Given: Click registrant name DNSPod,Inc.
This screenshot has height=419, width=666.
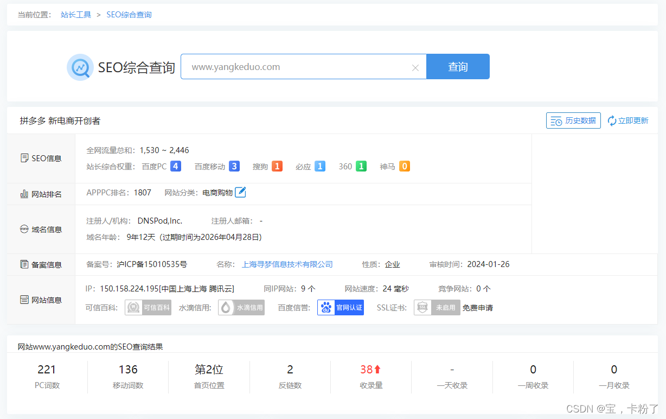Looking at the screenshot, I should 160,221.
